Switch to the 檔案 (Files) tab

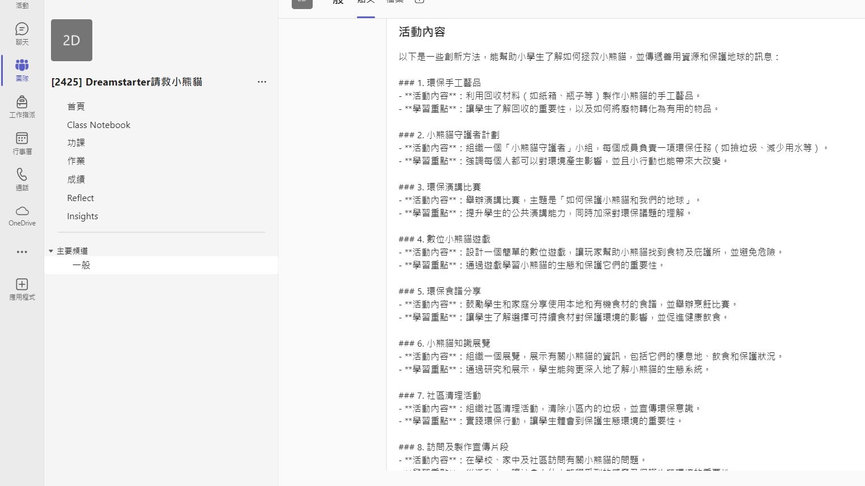395,2
